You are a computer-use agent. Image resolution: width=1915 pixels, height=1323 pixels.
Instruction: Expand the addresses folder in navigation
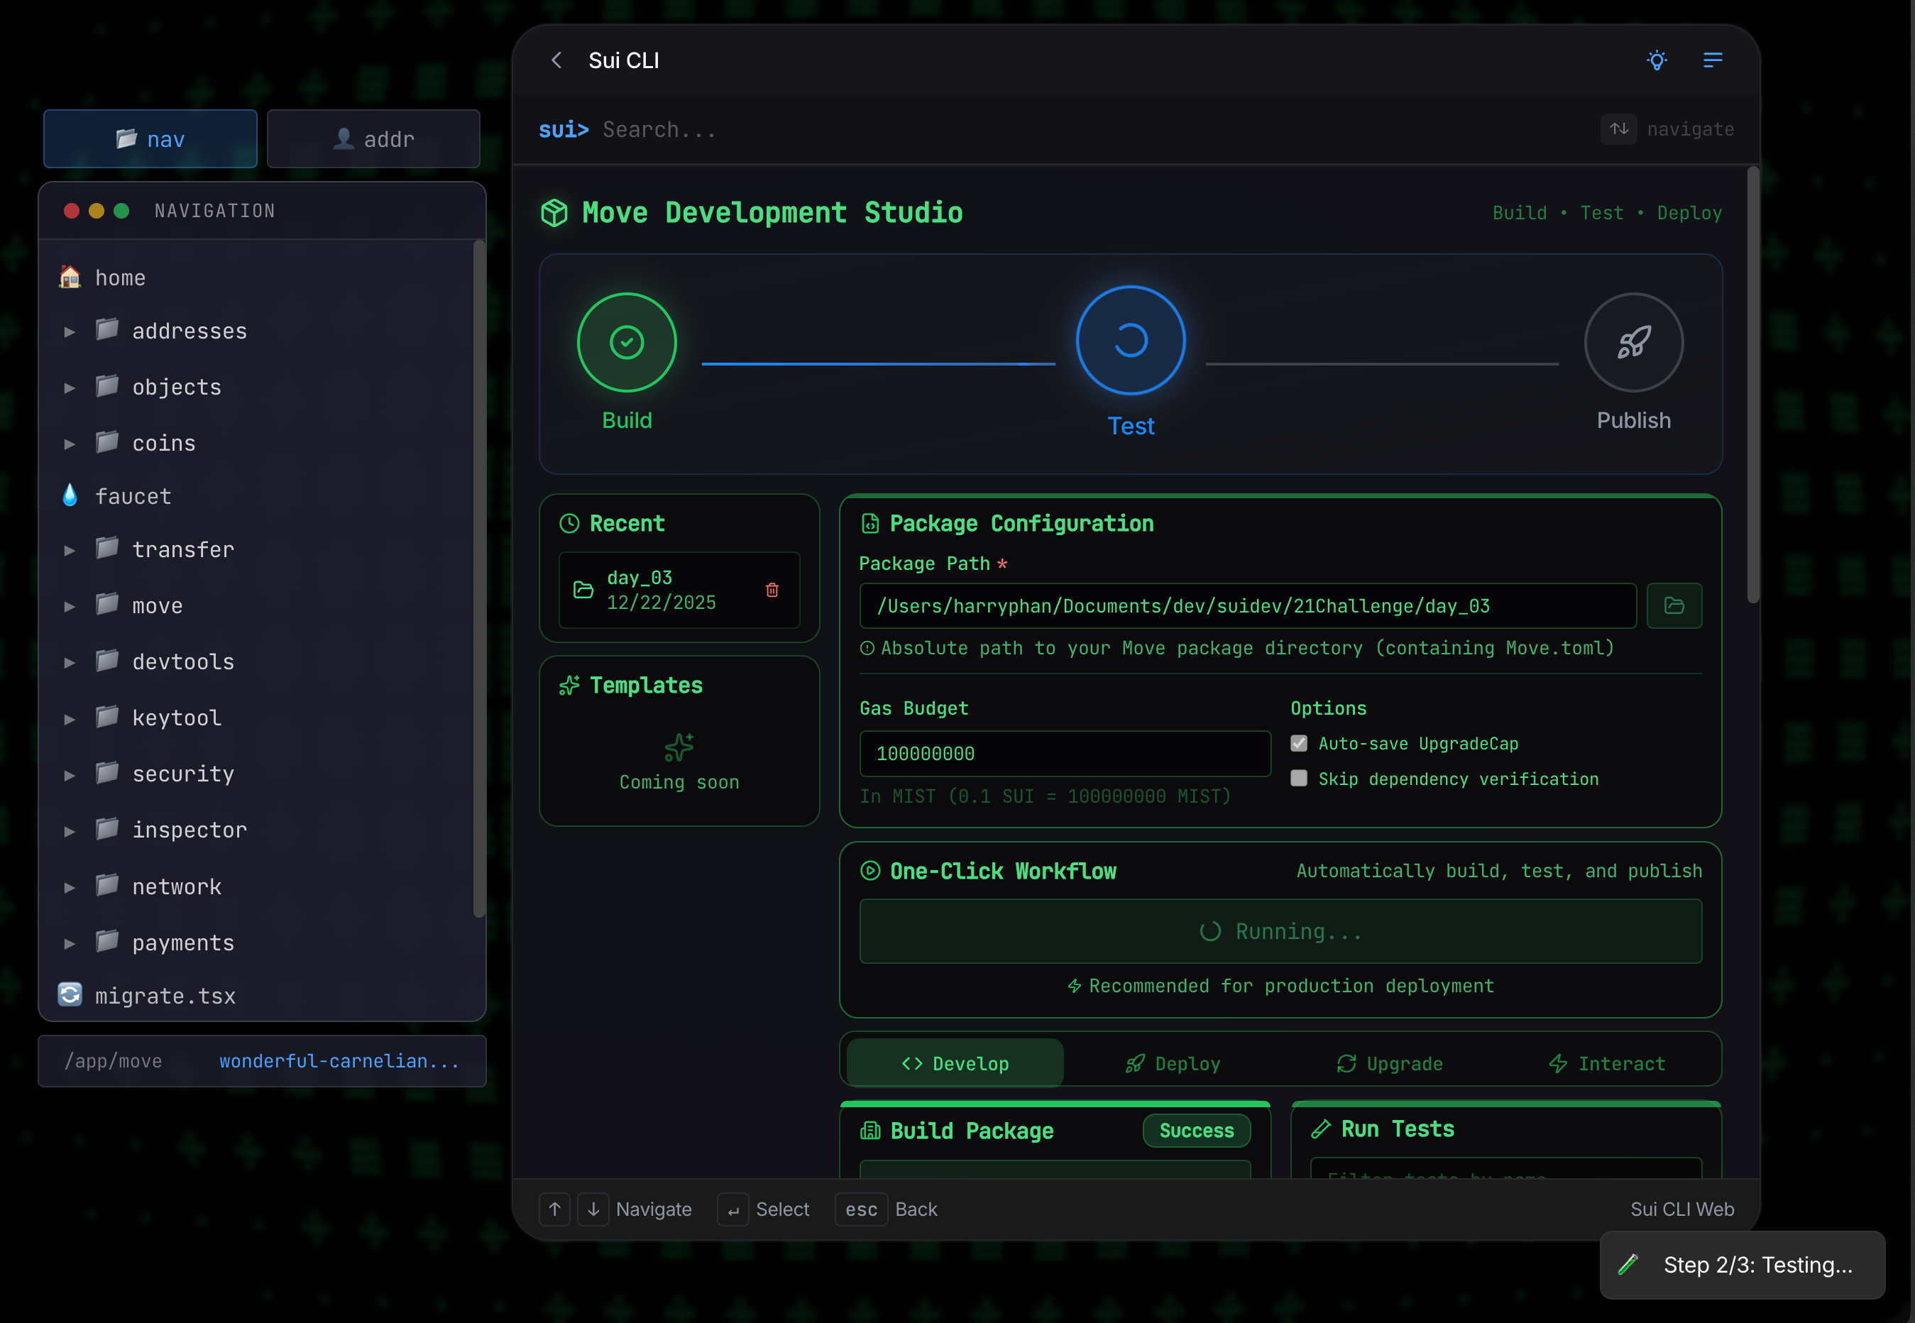click(70, 330)
